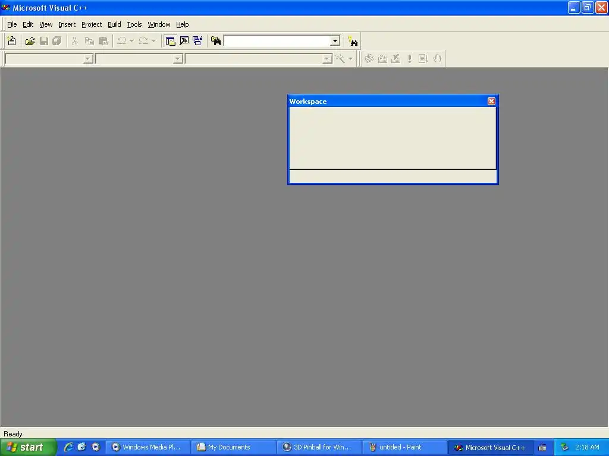Image resolution: width=609 pixels, height=456 pixels.
Task: Open the WizardBar actions dropdown arrow
Action: 350,59
